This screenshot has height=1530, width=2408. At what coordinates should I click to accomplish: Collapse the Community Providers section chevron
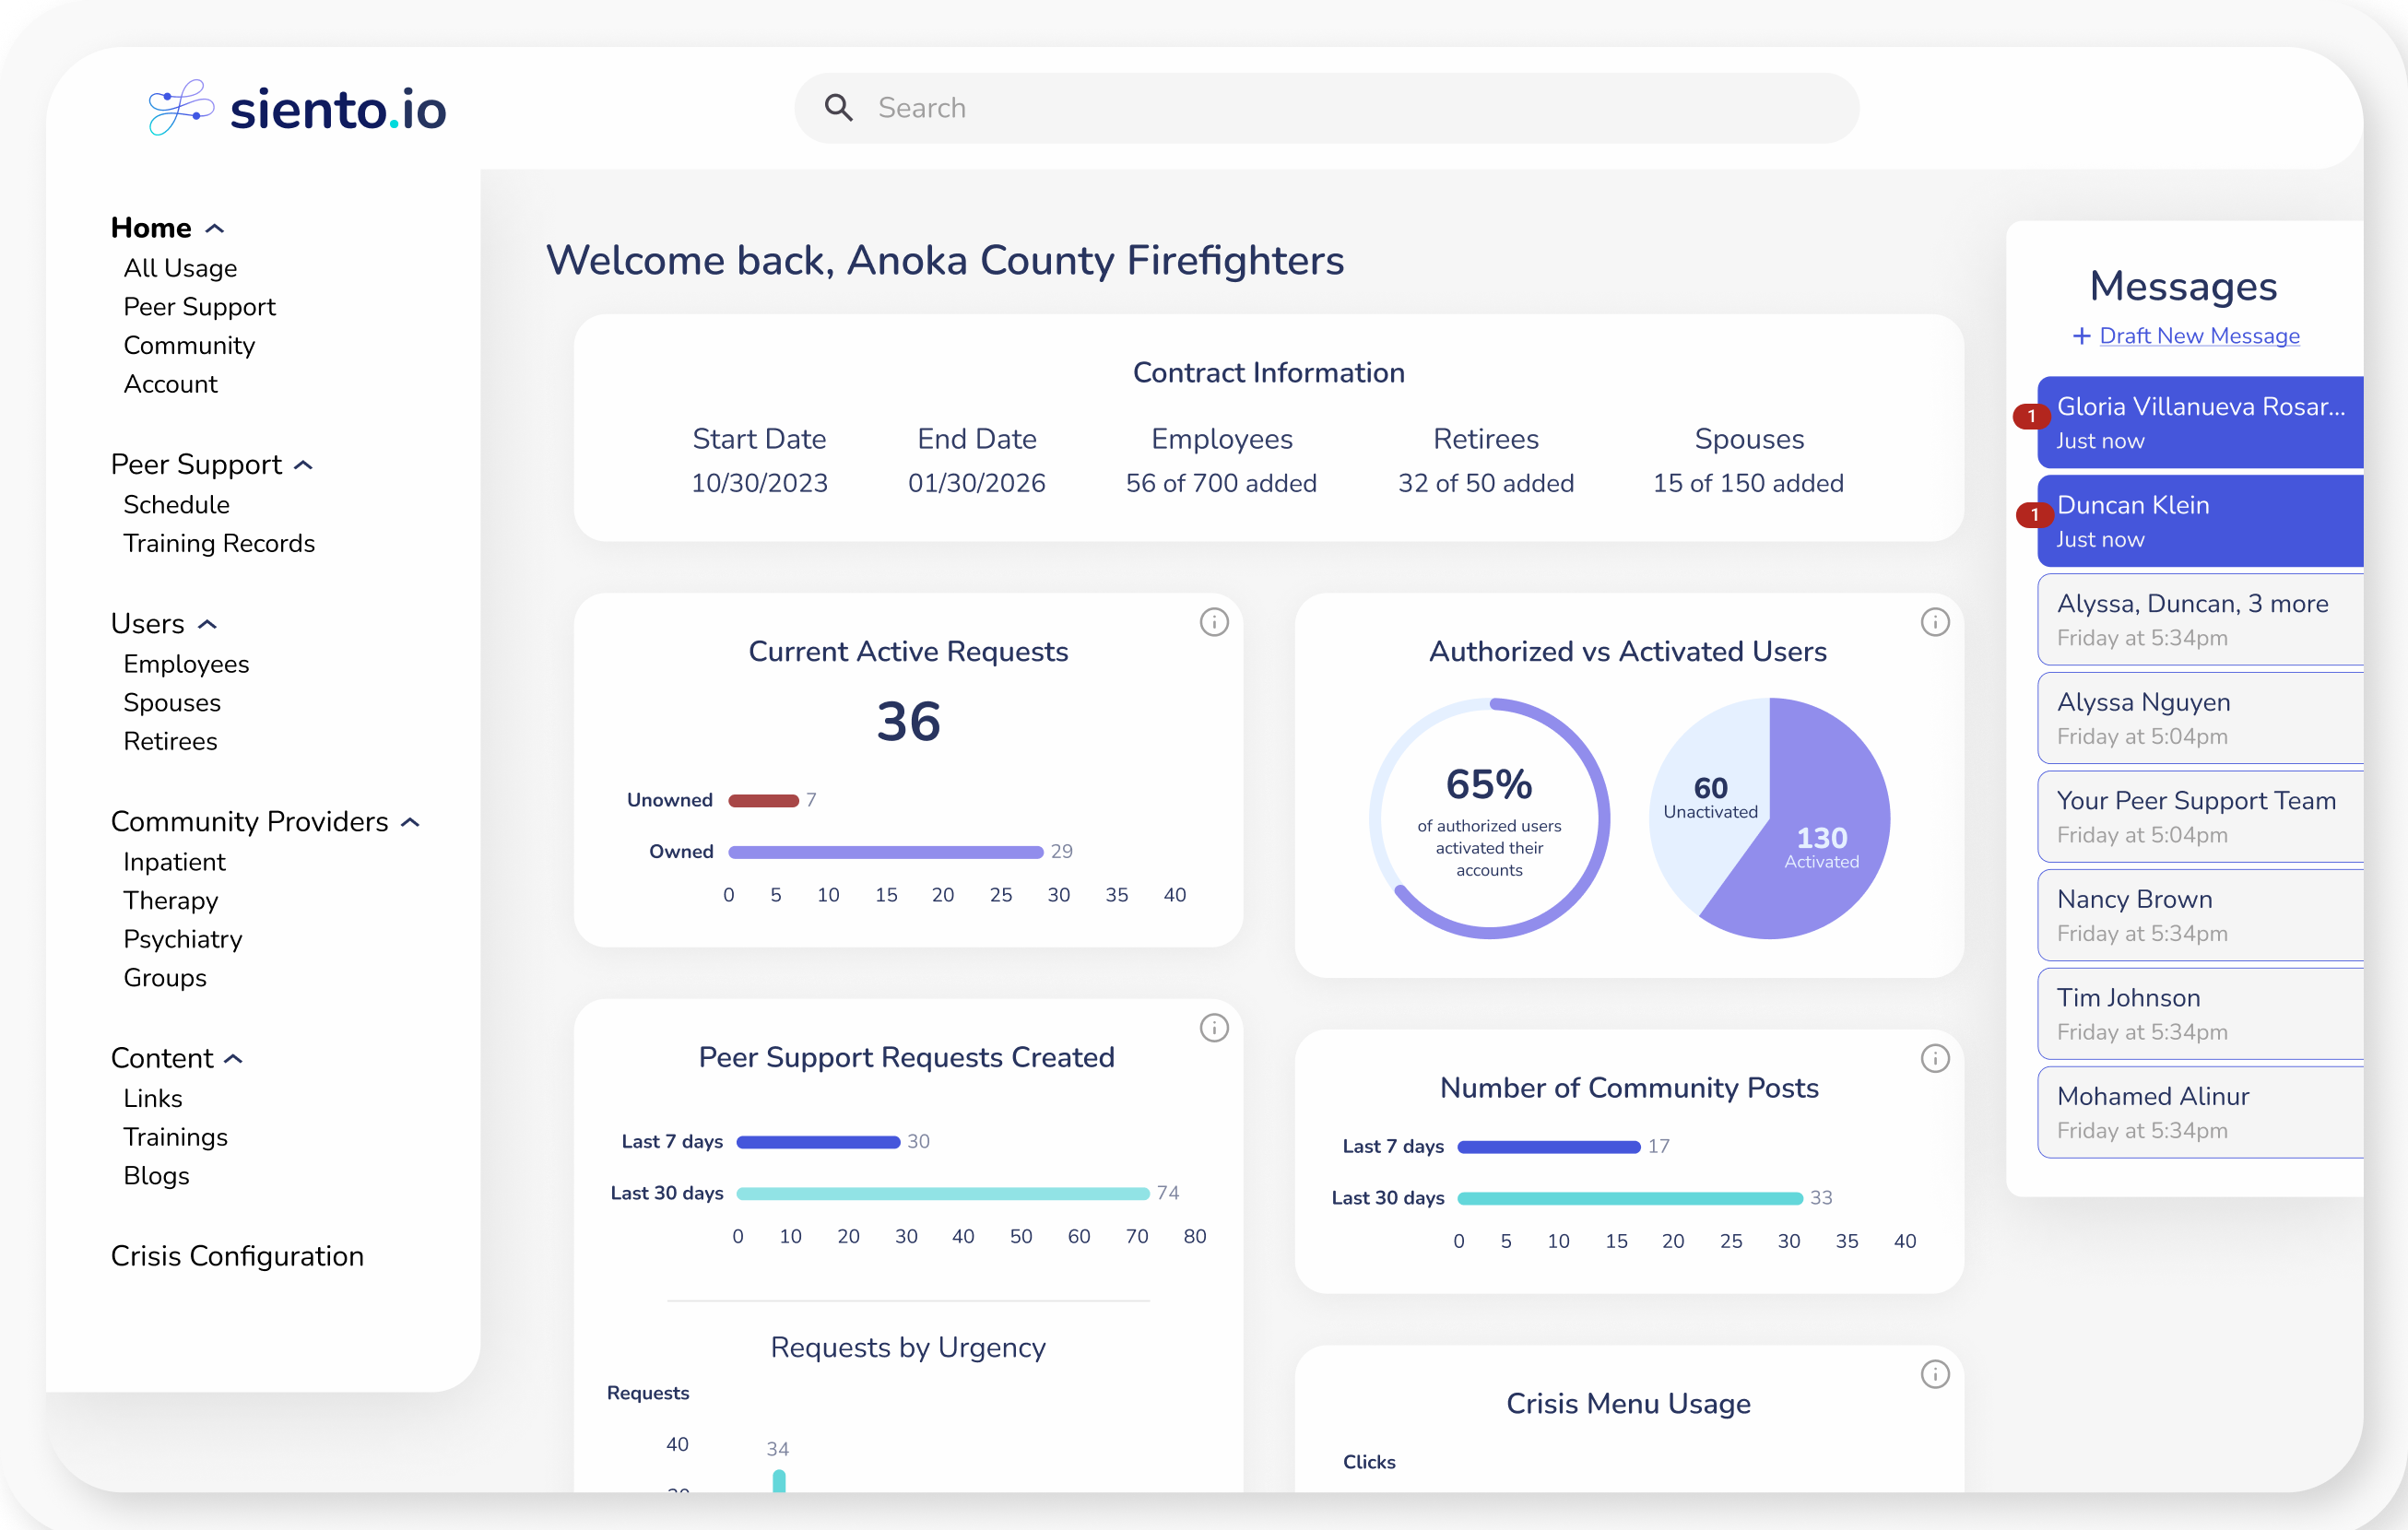coord(410,822)
